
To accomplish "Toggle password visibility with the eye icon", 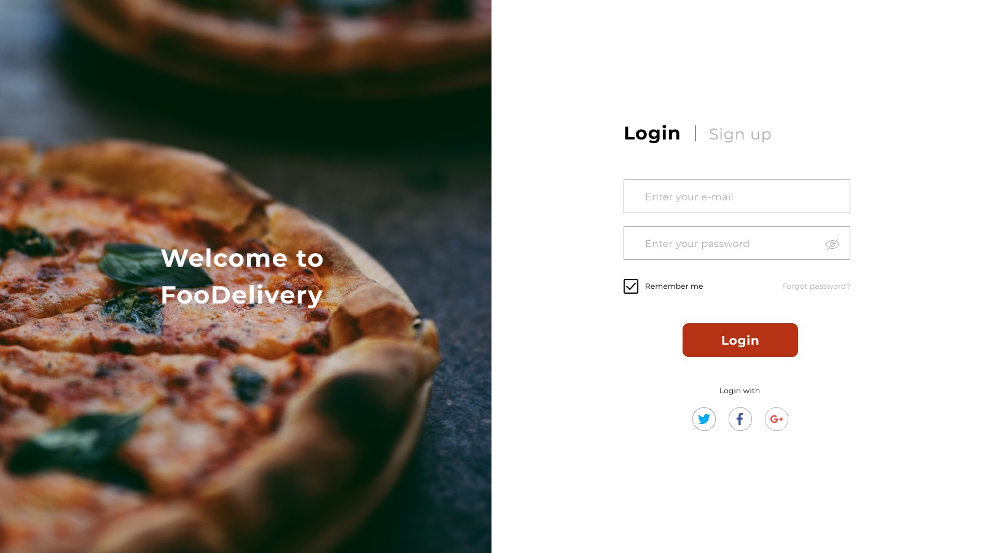I will click(x=832, y=245).
